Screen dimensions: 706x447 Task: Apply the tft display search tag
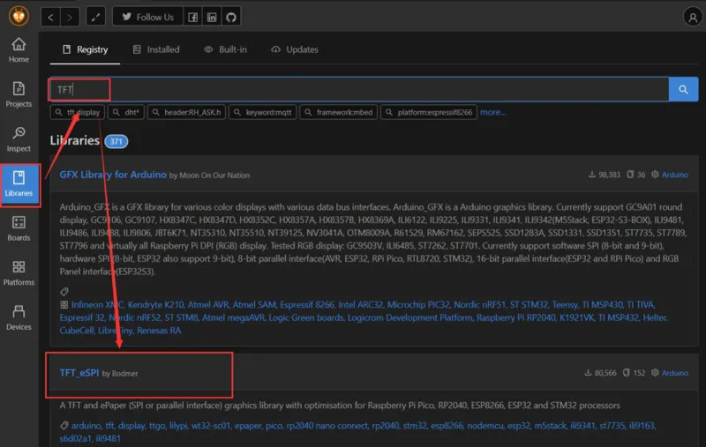[x=78, y=112]
